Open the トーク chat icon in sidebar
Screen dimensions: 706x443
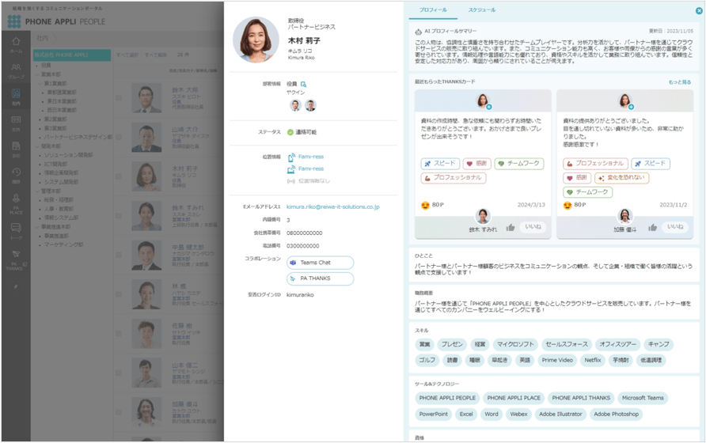pos(16,232)
